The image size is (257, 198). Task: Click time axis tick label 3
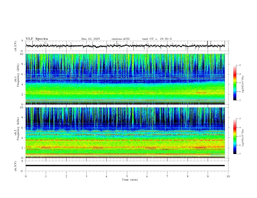tap(86, 176)
